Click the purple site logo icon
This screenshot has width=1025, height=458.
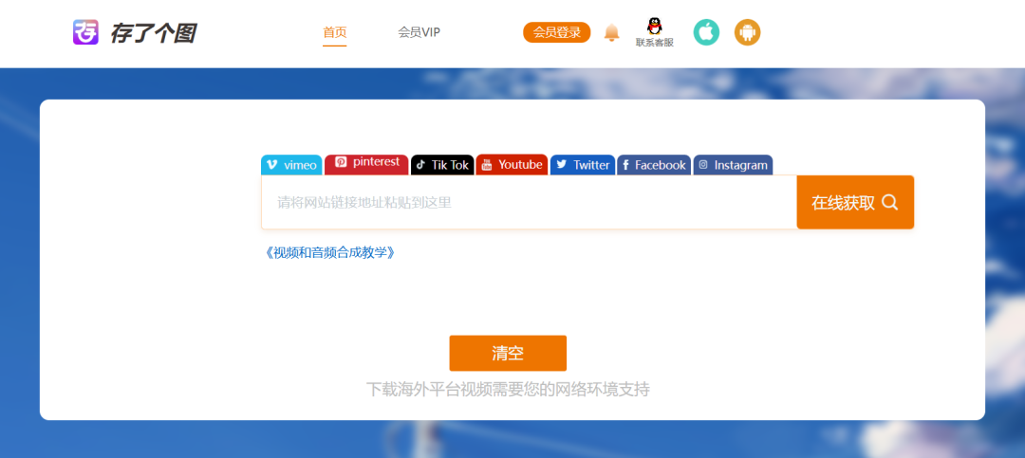coord(85,32)
